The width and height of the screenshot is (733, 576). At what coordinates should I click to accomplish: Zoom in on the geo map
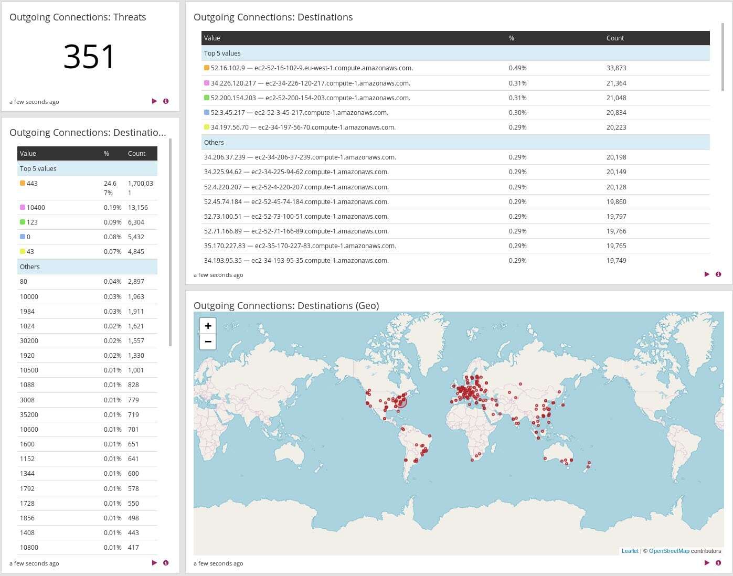(208, 326)
